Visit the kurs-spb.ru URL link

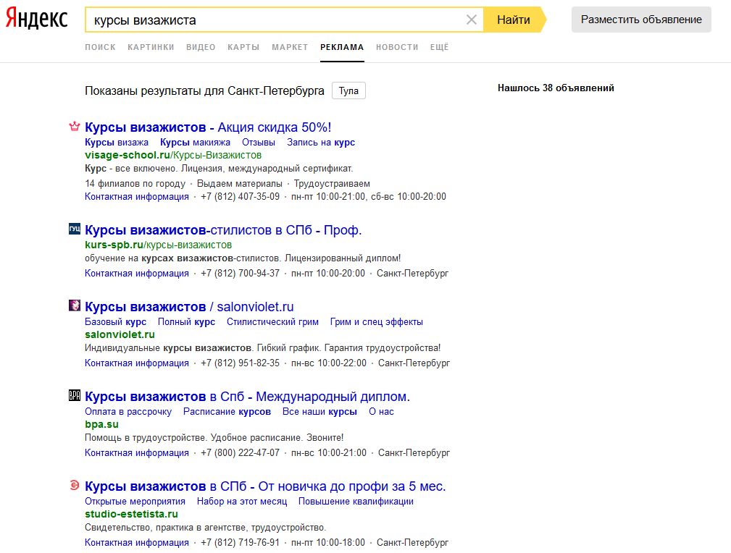[158, 245]
